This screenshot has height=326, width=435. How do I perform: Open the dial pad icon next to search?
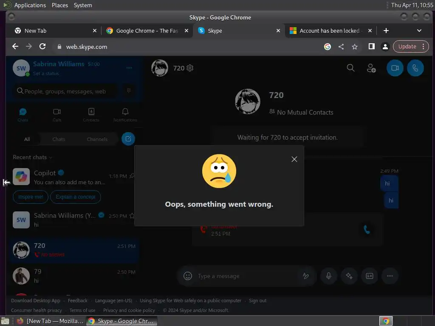129,90
